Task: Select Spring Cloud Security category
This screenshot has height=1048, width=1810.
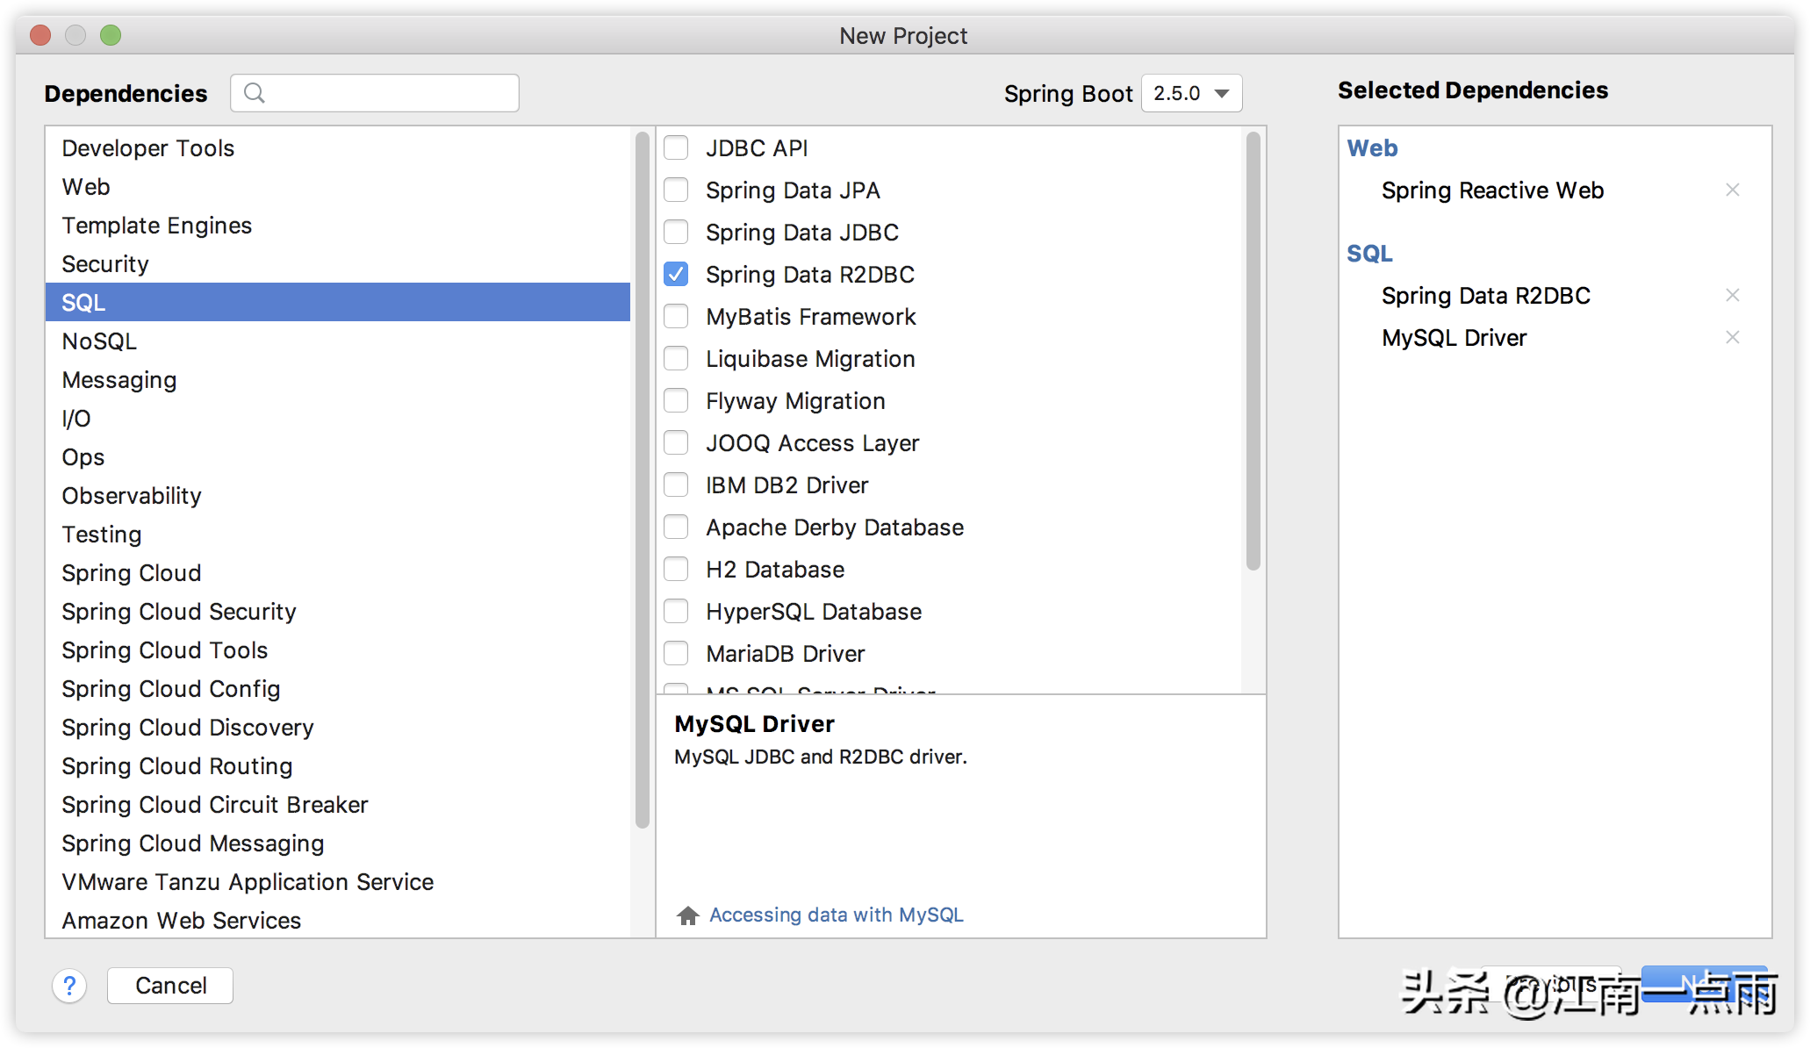Action: pos(338,611)
